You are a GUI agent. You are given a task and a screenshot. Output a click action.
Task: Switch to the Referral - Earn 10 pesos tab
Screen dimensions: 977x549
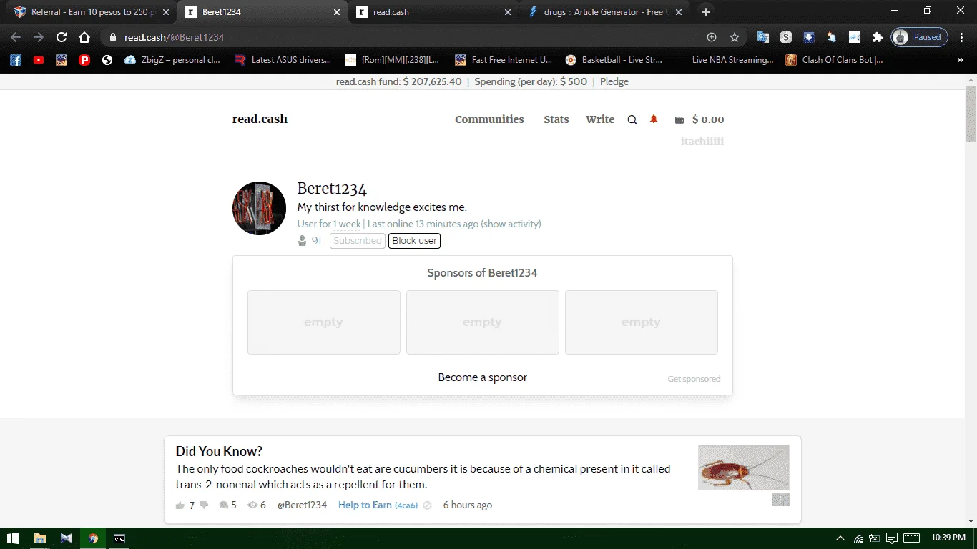(x=92, y=12)
